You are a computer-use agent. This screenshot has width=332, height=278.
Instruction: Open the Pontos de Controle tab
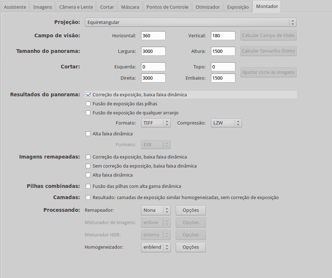point(167,7)
